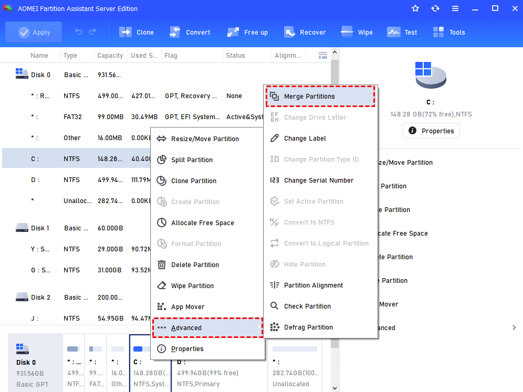
Task: Select the C: NTFS partition row
Action: click(x=76, y=158)
